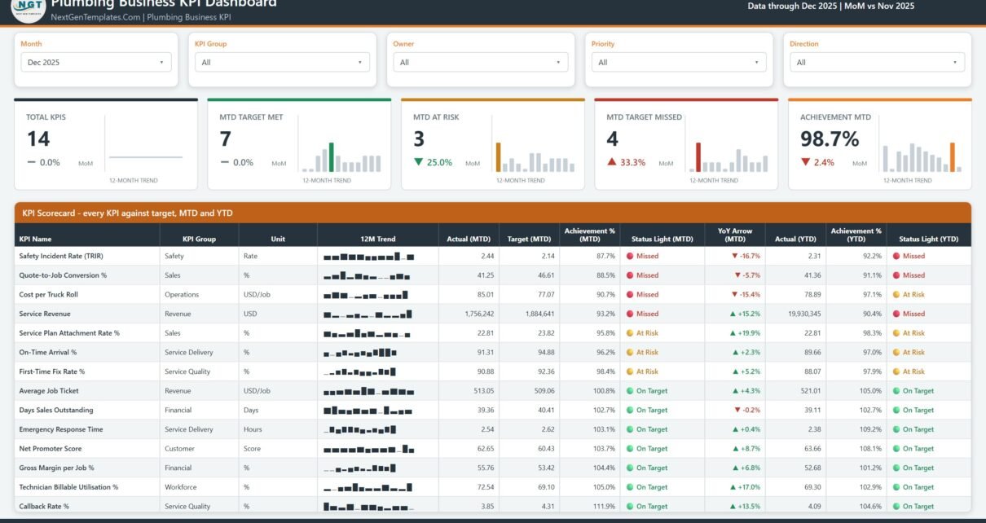986x523 pixels.
Task: Open the Month dropdown showing Dec 2025
Action: click(96, 62)
